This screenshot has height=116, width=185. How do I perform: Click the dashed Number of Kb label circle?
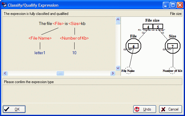[172, 70]
